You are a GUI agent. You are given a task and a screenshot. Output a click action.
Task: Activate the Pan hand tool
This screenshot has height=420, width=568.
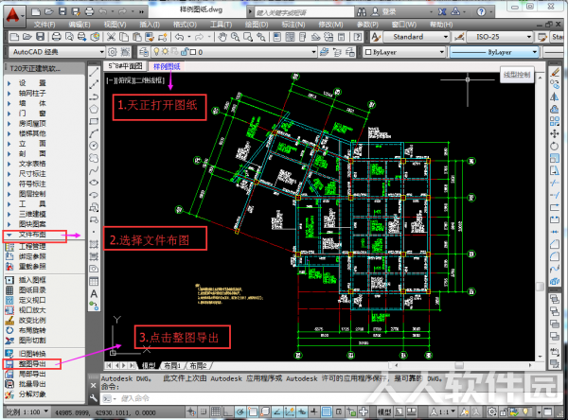point(222,37)
